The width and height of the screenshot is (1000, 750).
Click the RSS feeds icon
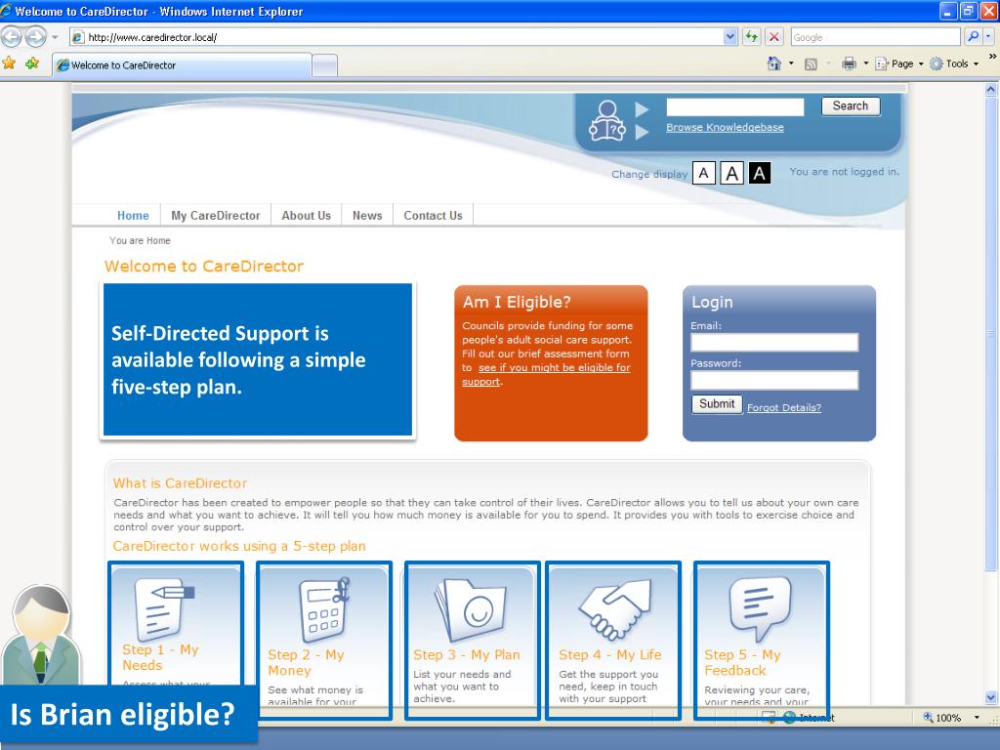coord(812,63)
